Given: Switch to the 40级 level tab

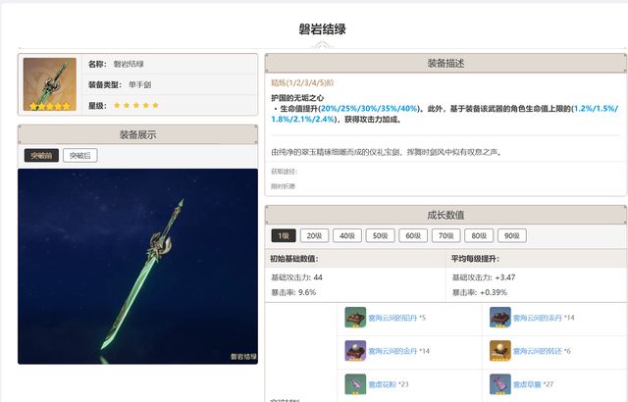Looking at the screenshot, I should click(347, 235).
